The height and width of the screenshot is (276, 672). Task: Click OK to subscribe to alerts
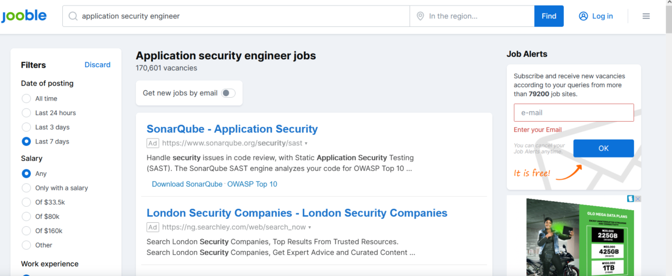604,148
